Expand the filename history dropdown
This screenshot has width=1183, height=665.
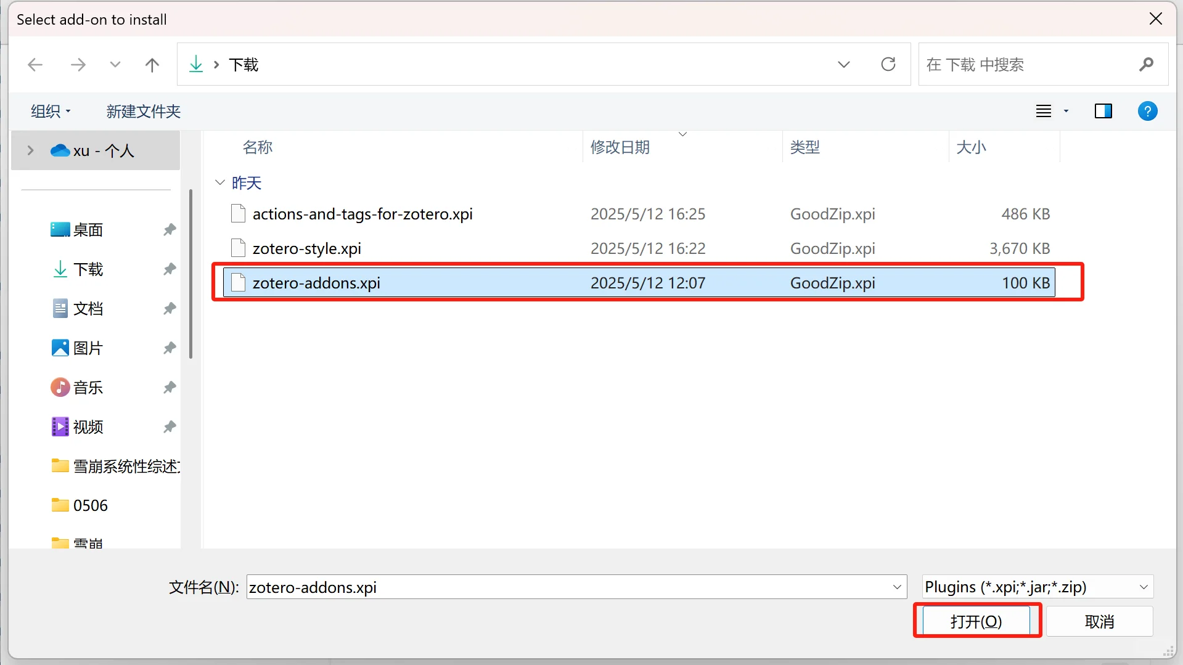point(897,587)
